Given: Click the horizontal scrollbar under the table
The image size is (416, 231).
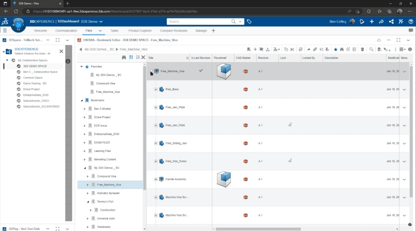Looking at the screenshot, I should [258, 229].
